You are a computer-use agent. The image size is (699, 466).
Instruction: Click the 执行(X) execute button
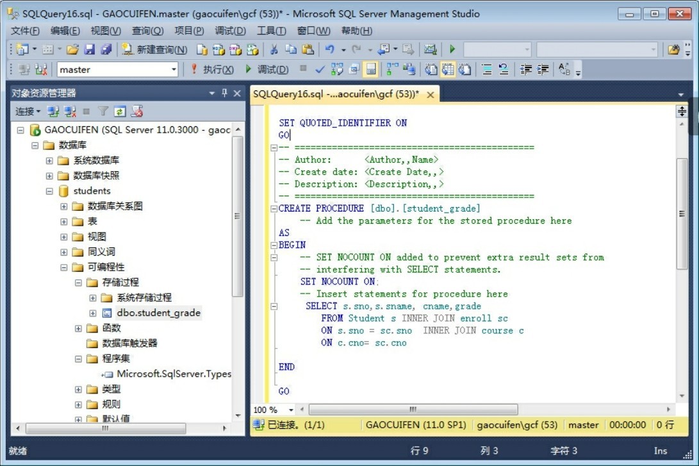tap(213, 69)
